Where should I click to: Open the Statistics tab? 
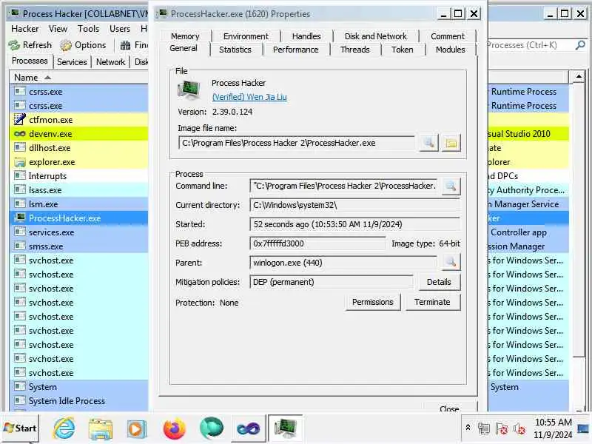point(235,50)
